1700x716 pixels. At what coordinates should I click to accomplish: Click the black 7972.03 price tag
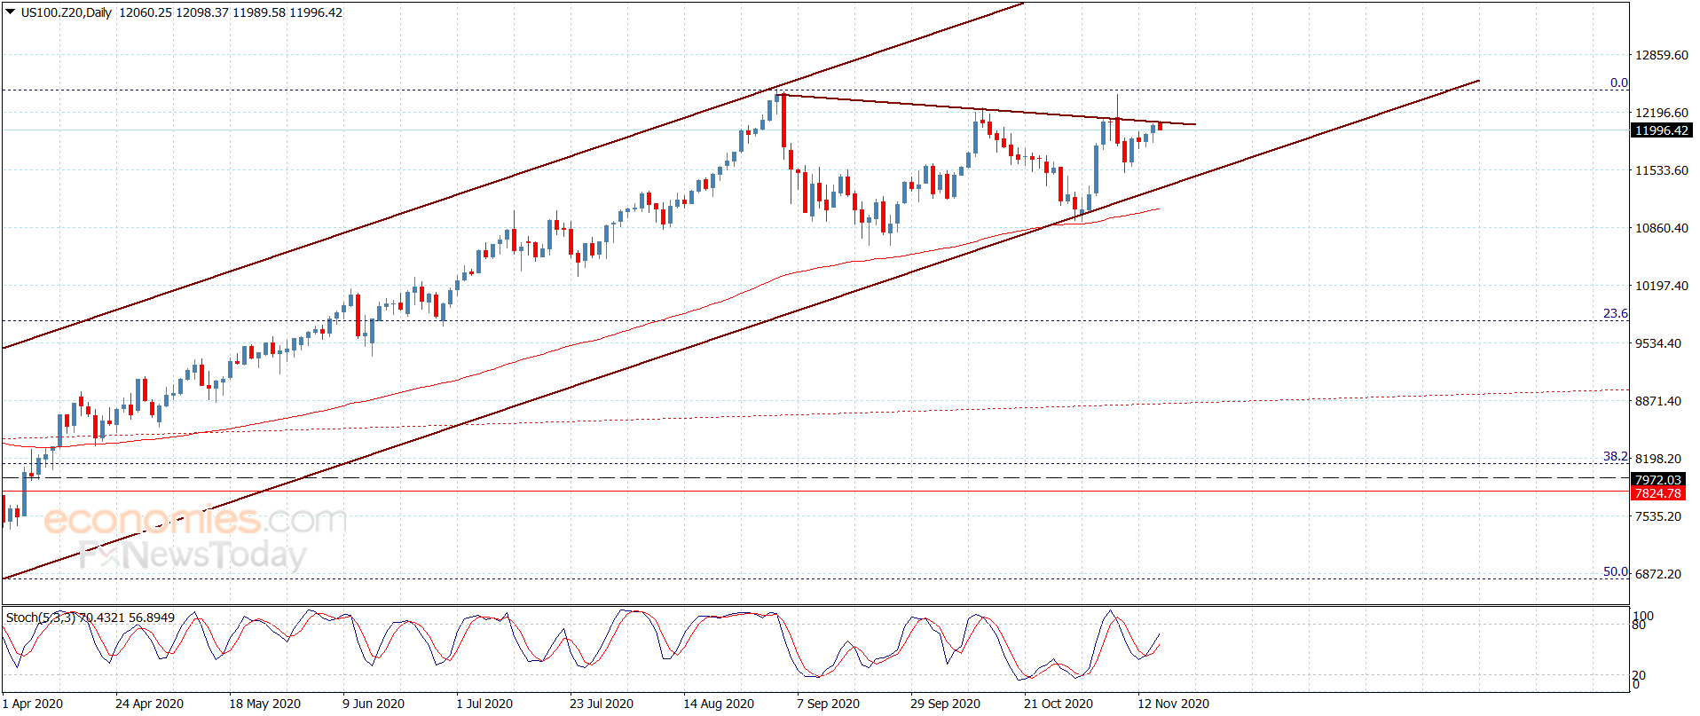tap(1657, 479)
